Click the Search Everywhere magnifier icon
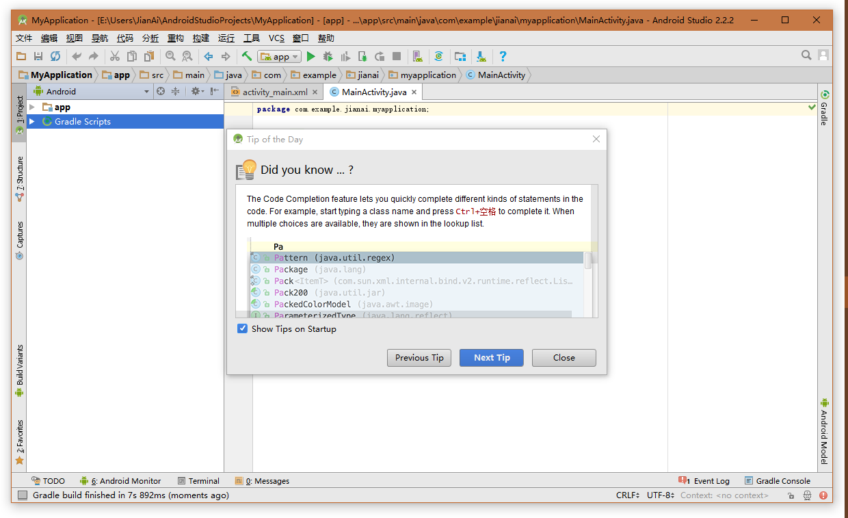848x518 pixels. tap(807, 55)
